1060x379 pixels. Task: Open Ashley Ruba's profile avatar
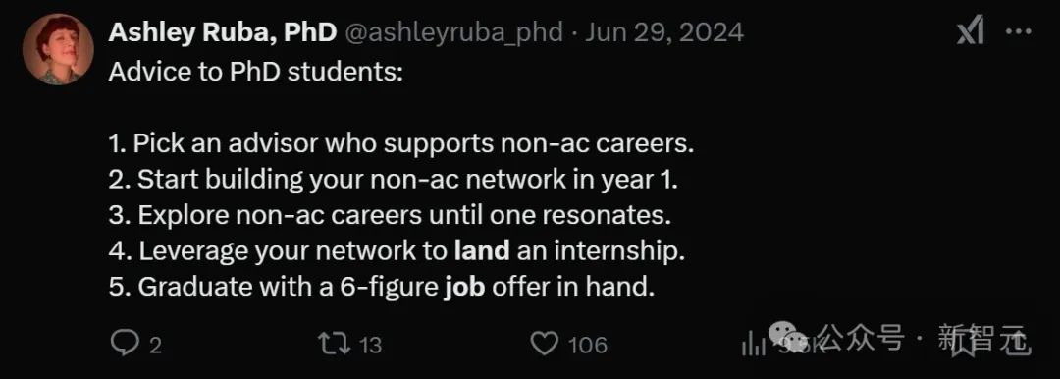[x=58, y=49]
